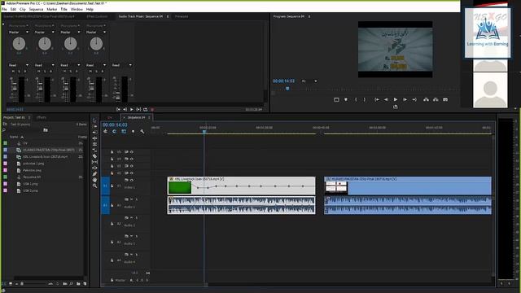Click the timeline Add Marker icon

[x=133, y=132]
